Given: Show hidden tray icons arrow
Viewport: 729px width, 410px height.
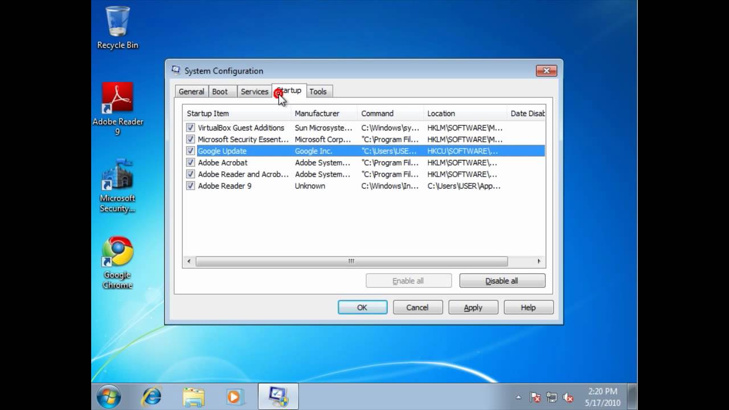Looking at the screenshot, I should click(x=518, y=397).
